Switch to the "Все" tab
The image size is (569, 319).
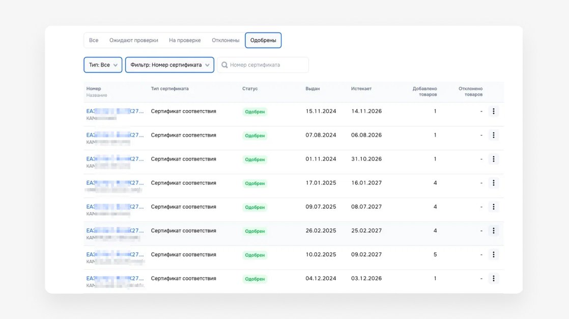[x=94, y=40]
